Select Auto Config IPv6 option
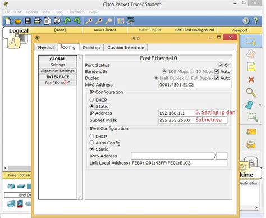This screenshot has height=218, width=266. 91,143
